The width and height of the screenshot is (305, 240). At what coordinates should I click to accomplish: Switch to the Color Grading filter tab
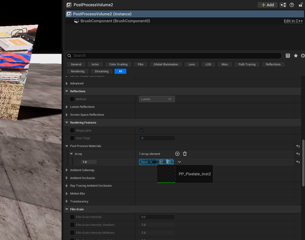118,64
